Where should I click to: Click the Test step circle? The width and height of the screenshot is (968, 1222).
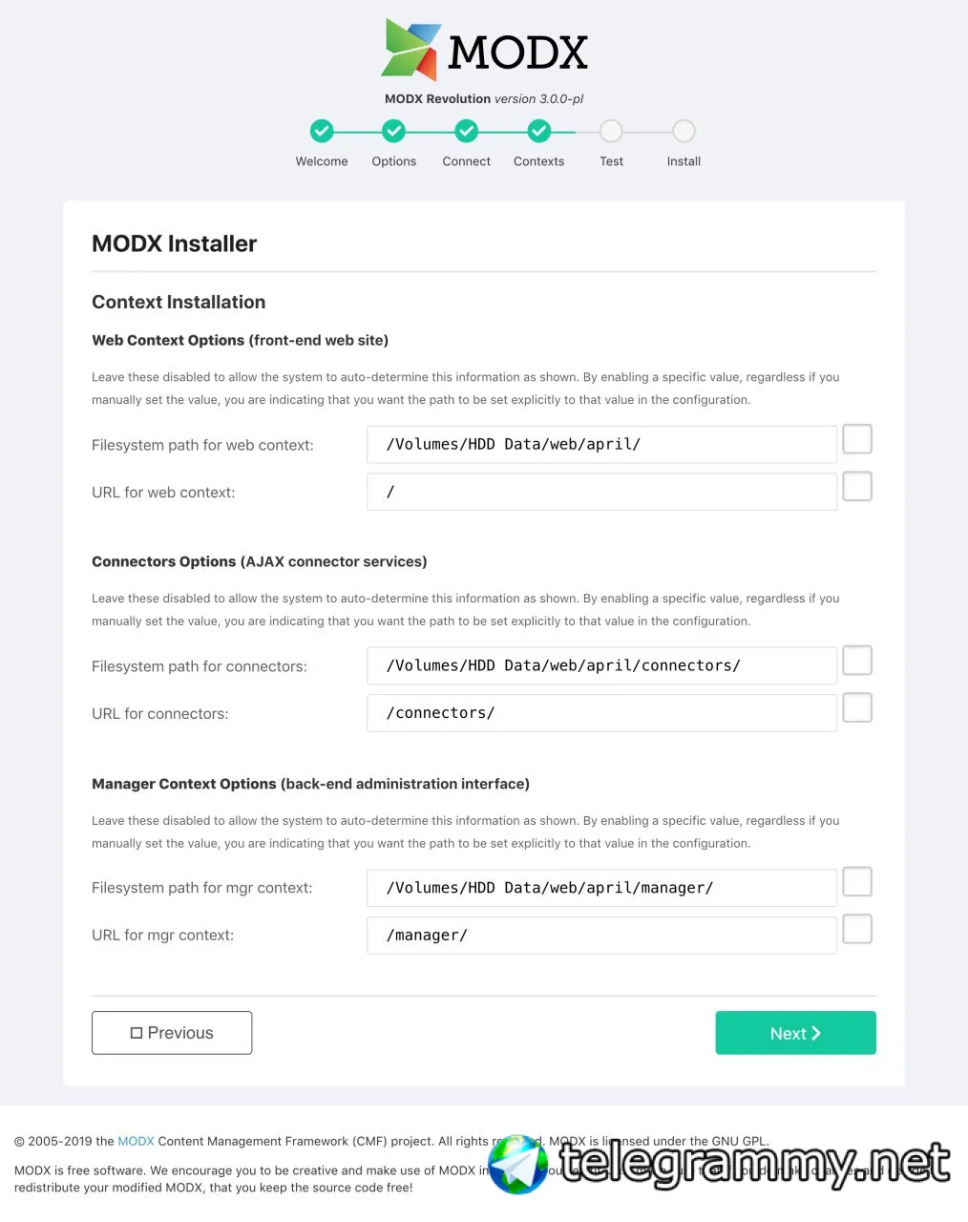[611, 131]
